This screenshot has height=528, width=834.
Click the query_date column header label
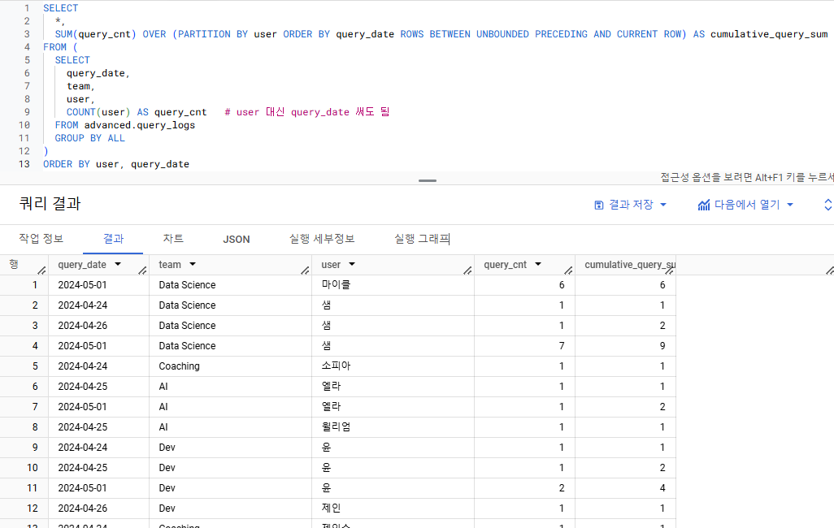[82, 264]
